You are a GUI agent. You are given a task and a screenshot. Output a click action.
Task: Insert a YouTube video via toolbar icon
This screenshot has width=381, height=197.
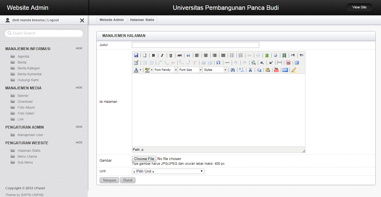tap(276, 70)
